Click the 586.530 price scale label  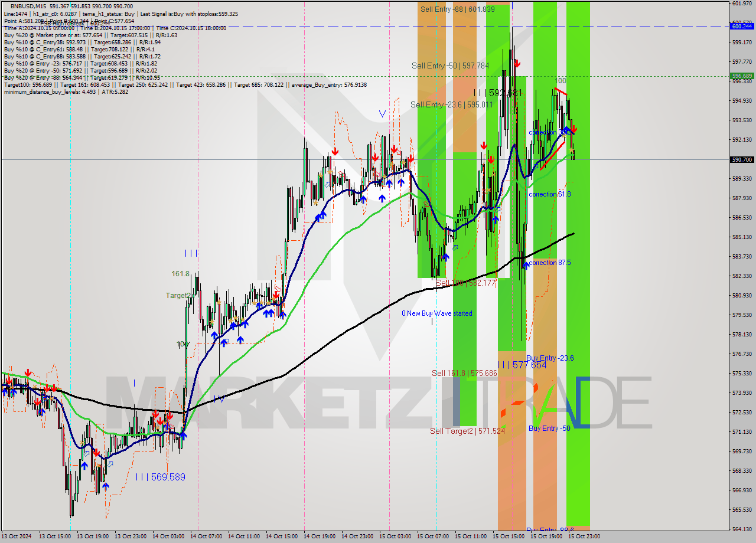tap(742, 217)
